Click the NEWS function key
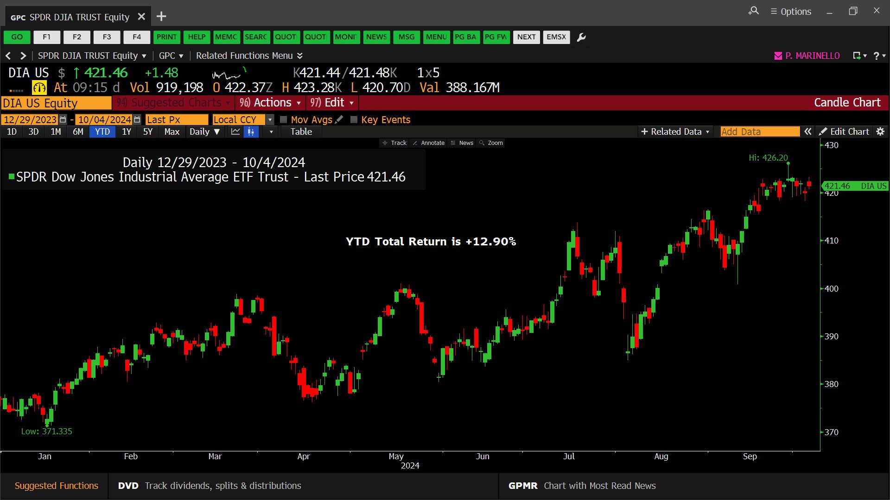Viewport: 890px width, 500px height. [376, 37]
